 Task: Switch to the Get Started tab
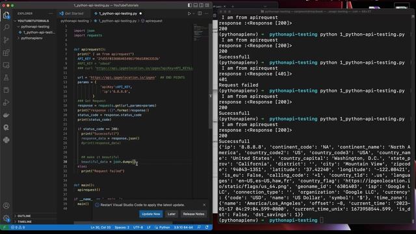click(71, 13)
